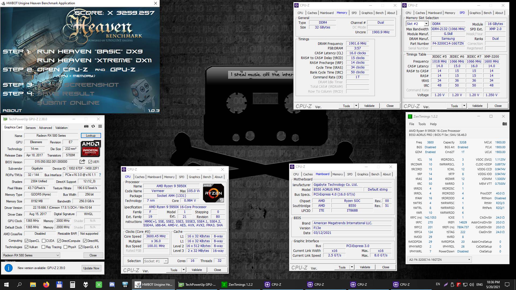Click the network tray icon
The image size is (516, 290).
tap(465, 284)
